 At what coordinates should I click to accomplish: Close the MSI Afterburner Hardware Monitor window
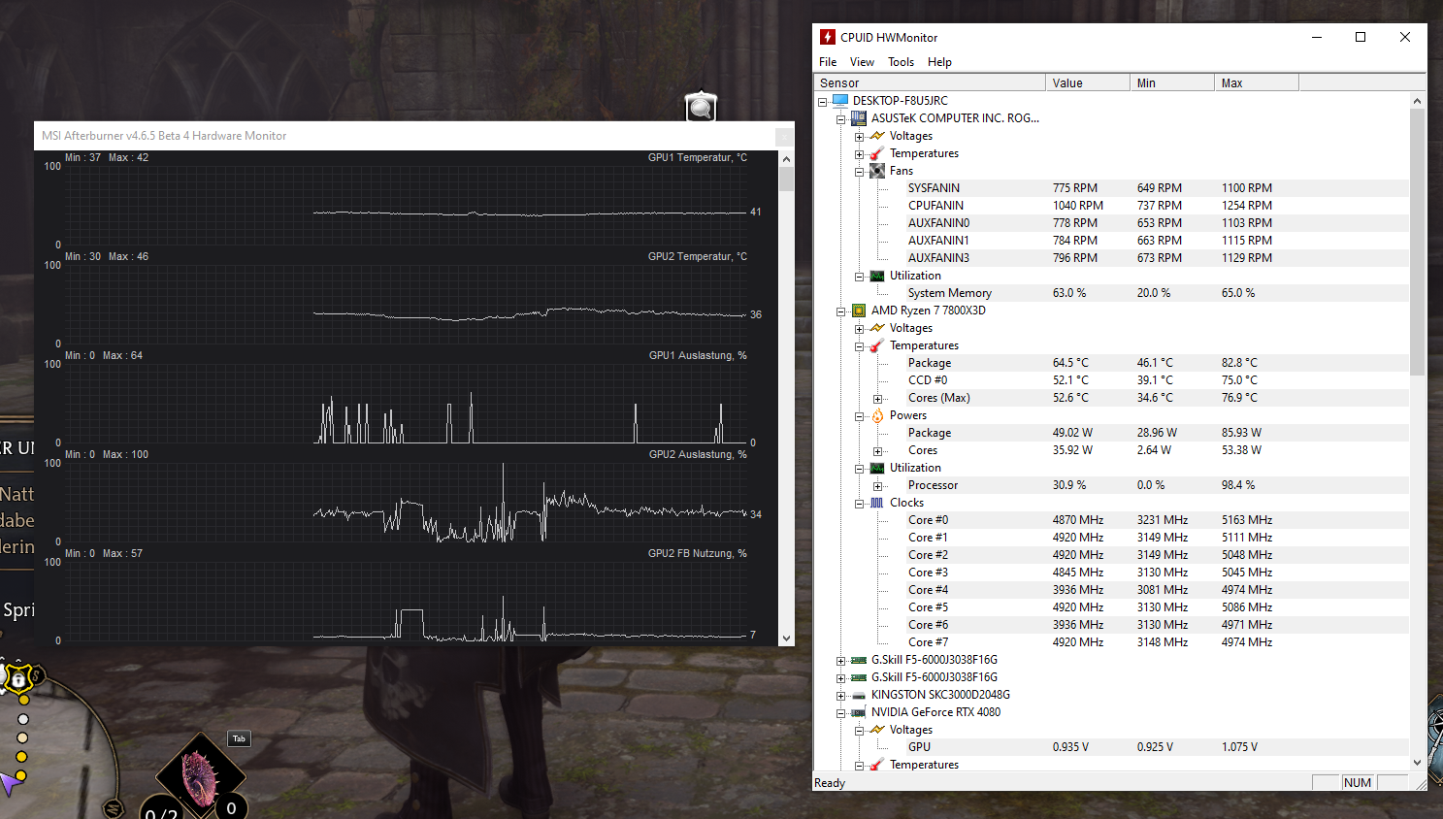pyautogui.click(x=783, y=137)
